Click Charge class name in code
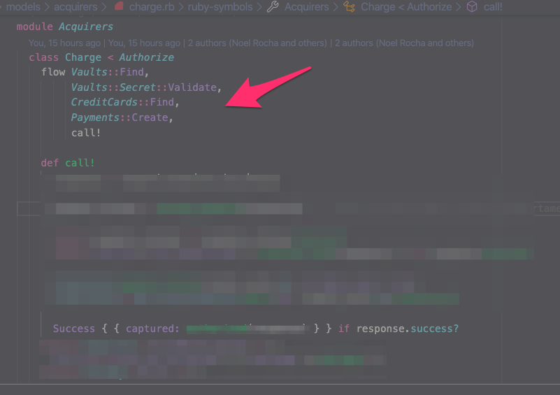 pos(83,57)
